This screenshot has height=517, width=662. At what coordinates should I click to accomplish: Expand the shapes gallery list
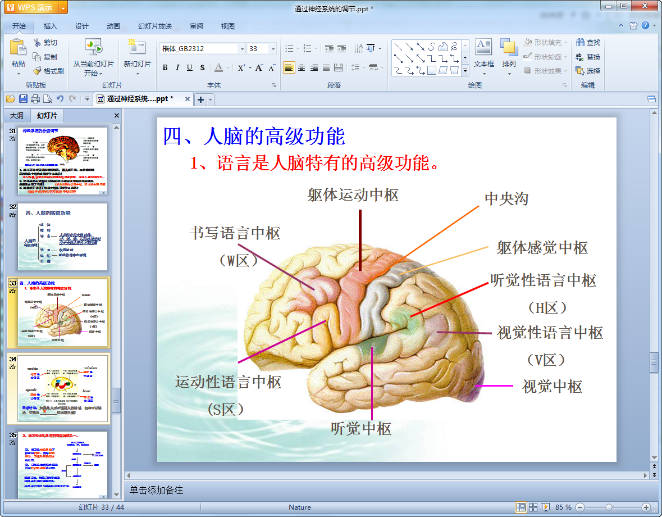pyautogui.click(x=465, y=71)
